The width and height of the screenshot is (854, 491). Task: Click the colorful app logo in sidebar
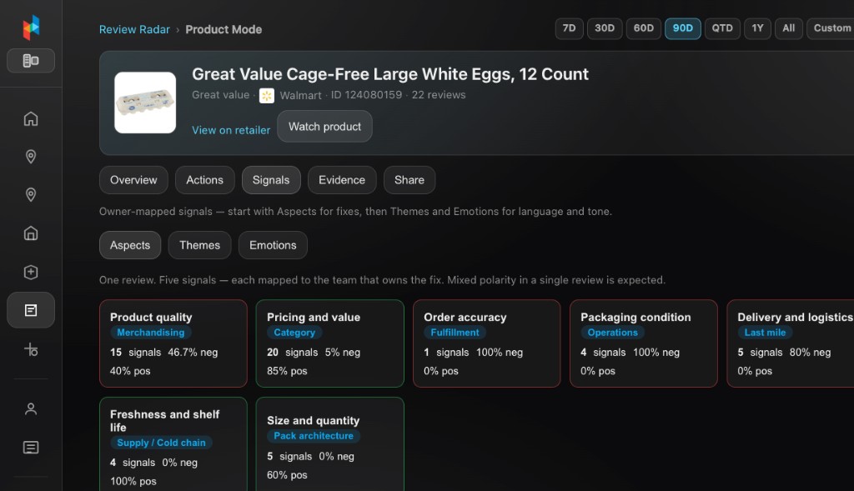point(31,28)
